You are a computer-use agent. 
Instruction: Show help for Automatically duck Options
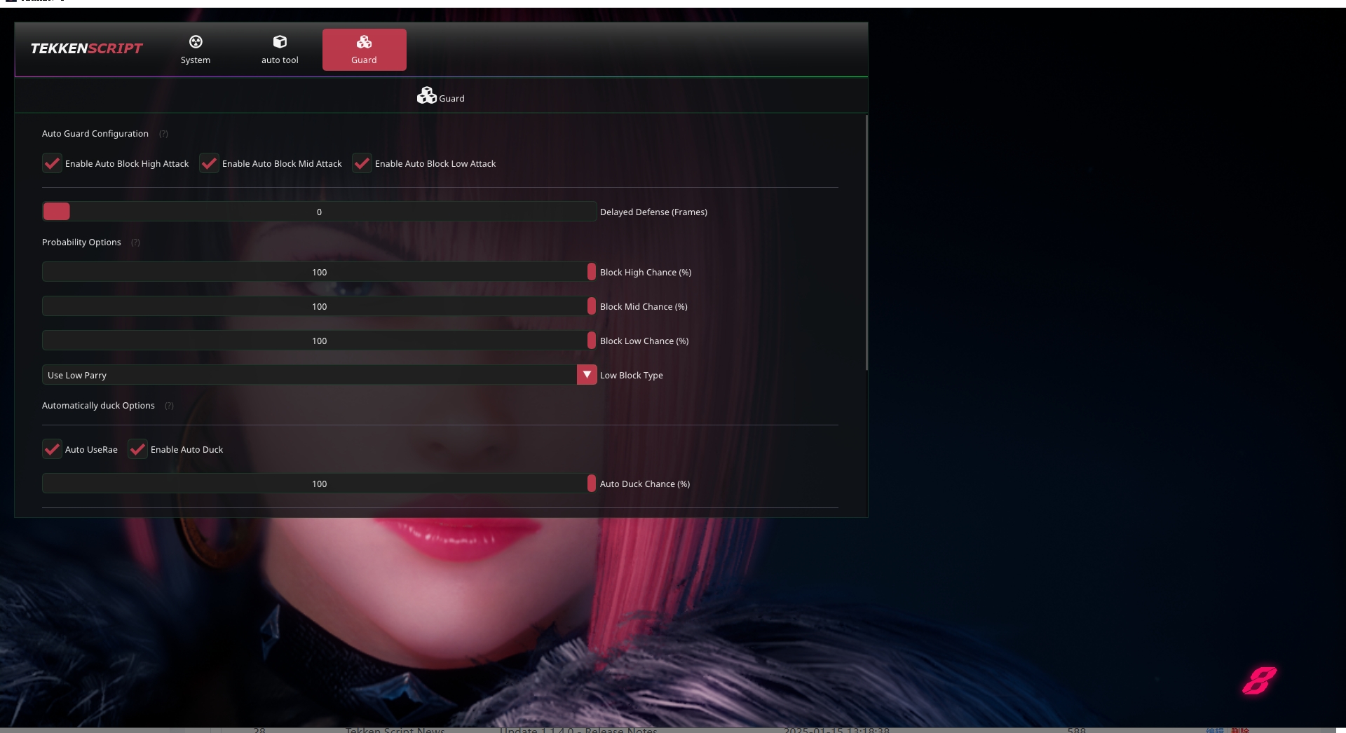pyautogui.click(x=169, y=406)
